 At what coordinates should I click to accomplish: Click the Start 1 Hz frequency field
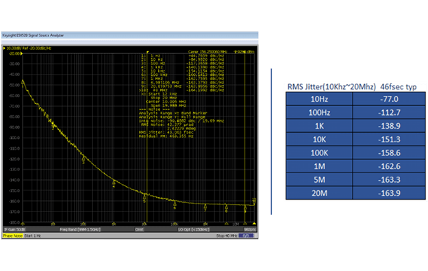tap(32, 236)
